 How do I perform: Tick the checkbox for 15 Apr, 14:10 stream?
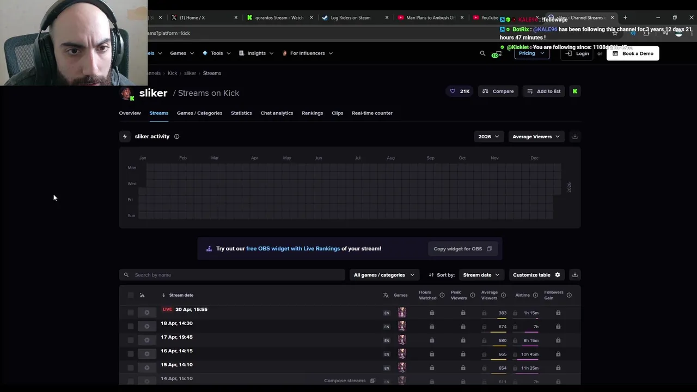(130, 368)
